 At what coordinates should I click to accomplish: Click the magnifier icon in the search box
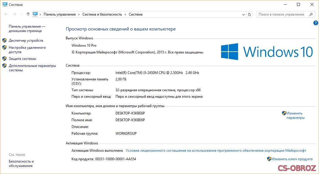tap(310, 14)
